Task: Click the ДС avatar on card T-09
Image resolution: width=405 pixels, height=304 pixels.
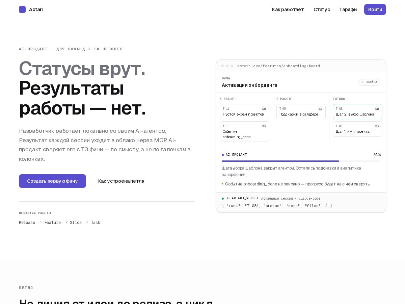Action: click(x=320, y=109)
